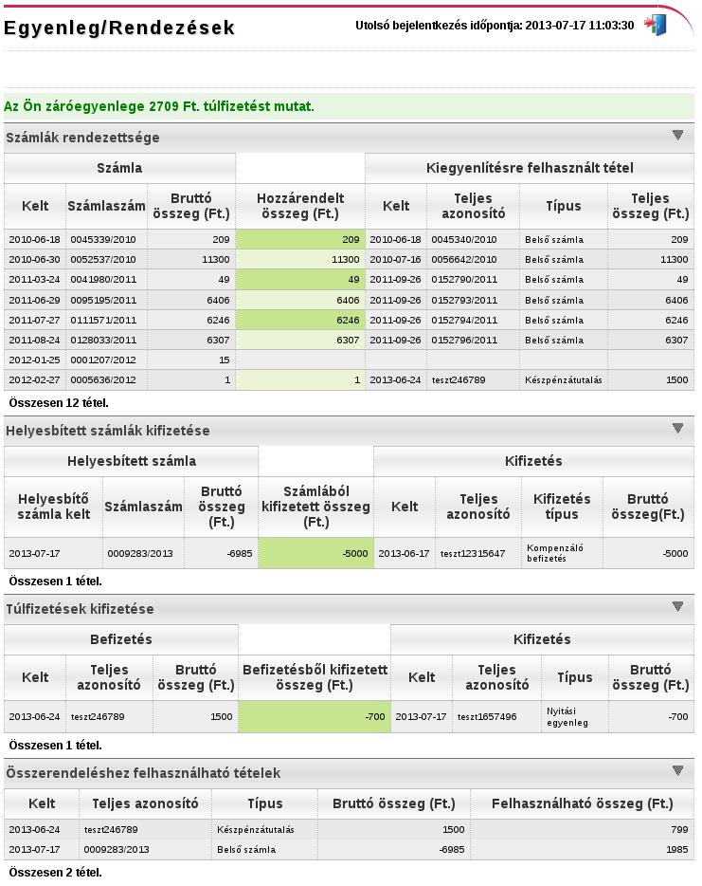Click identifier 0152793/2011
The image size is (702, 886).
[x=464, y=300]
